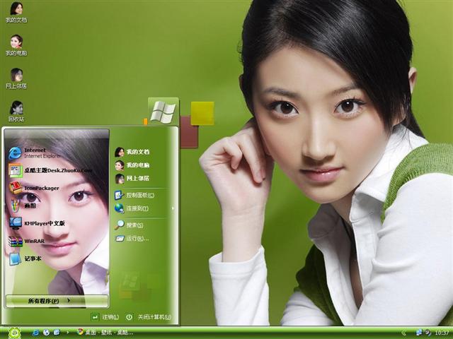Image resolution: width=453 pixels, height=339 pixels.
Task: Click 关闭计算机(U) shut down button
Action: (x=148, y=317)
